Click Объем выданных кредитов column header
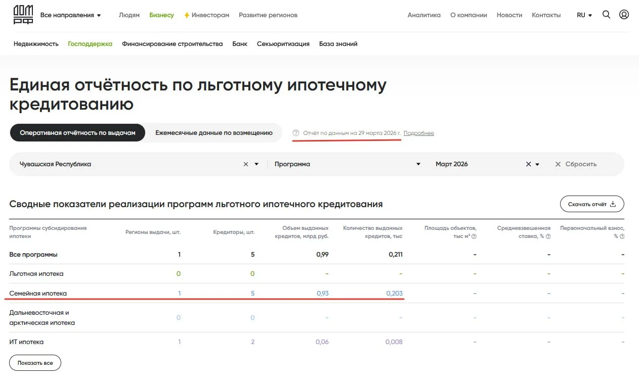 tap(302, 232)
